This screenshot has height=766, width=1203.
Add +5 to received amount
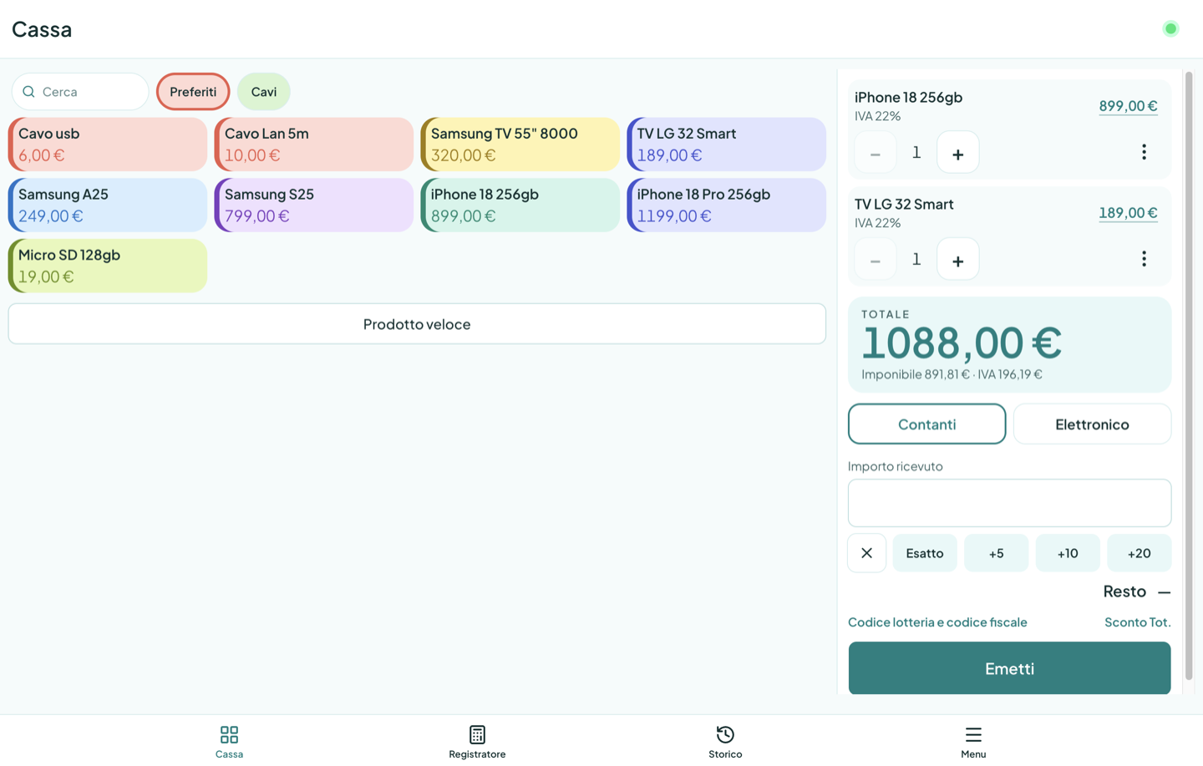pyautogui.click(x=996, y=553)
